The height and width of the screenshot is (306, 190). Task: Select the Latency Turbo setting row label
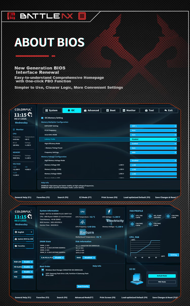tap(50, 139)
